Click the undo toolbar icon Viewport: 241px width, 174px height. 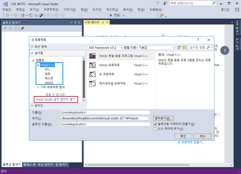click(x=48, y=15)
